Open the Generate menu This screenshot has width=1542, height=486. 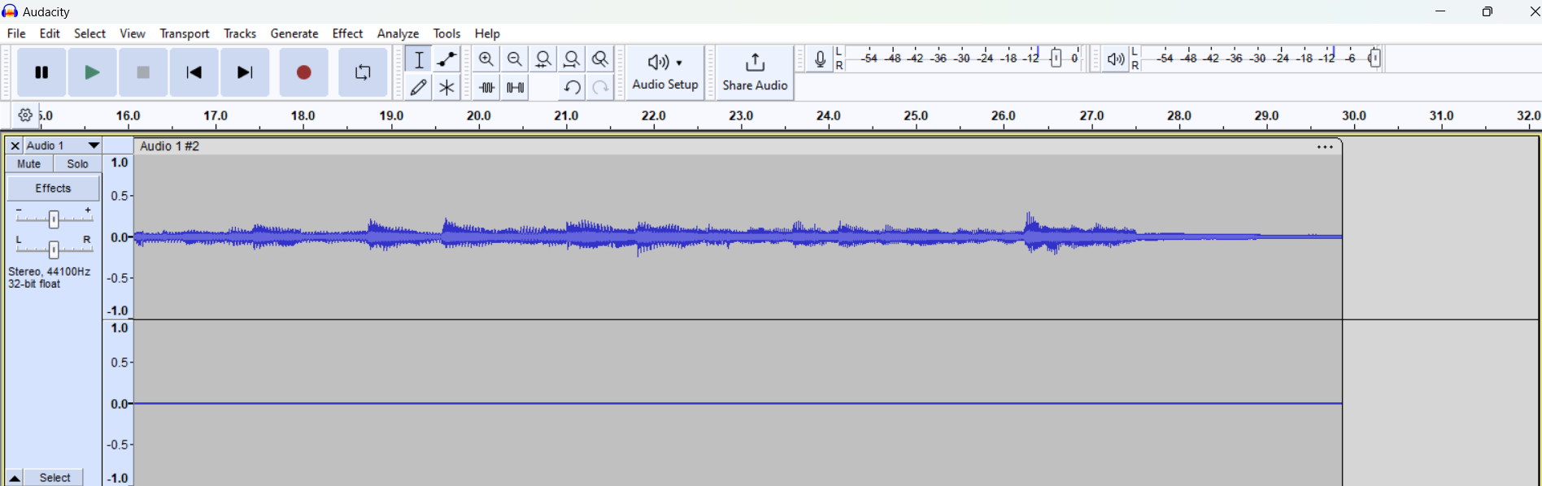tap(294, 33)
